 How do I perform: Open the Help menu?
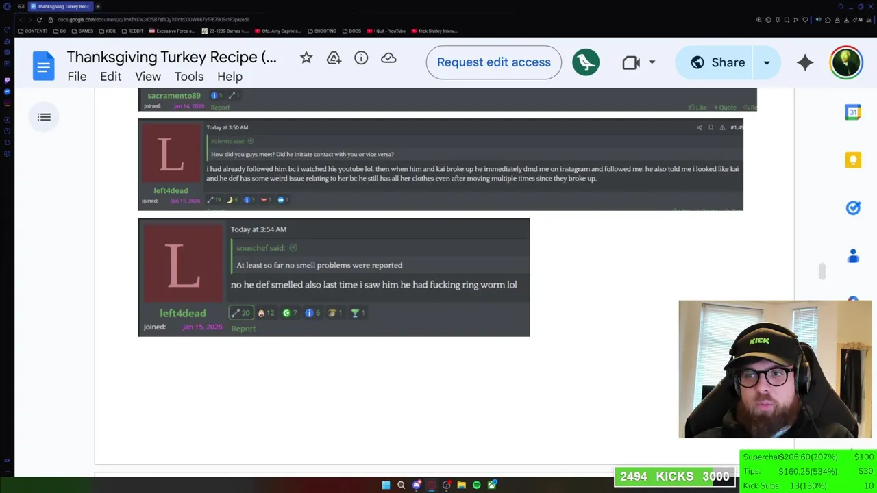(x=230, y=77)
